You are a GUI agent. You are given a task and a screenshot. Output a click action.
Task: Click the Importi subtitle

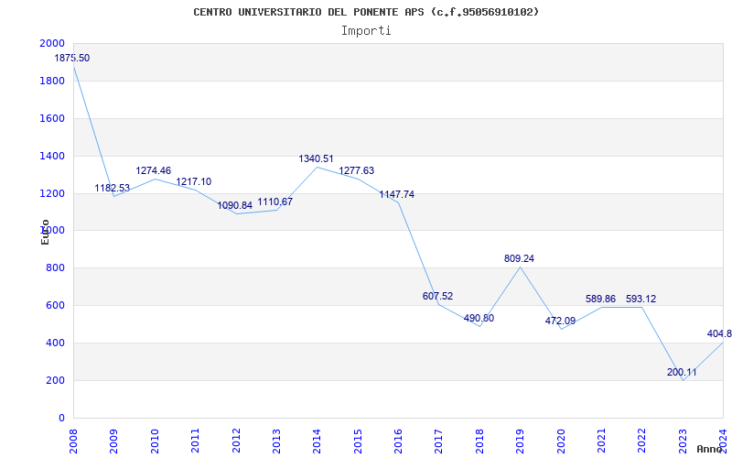pos(366,31)
